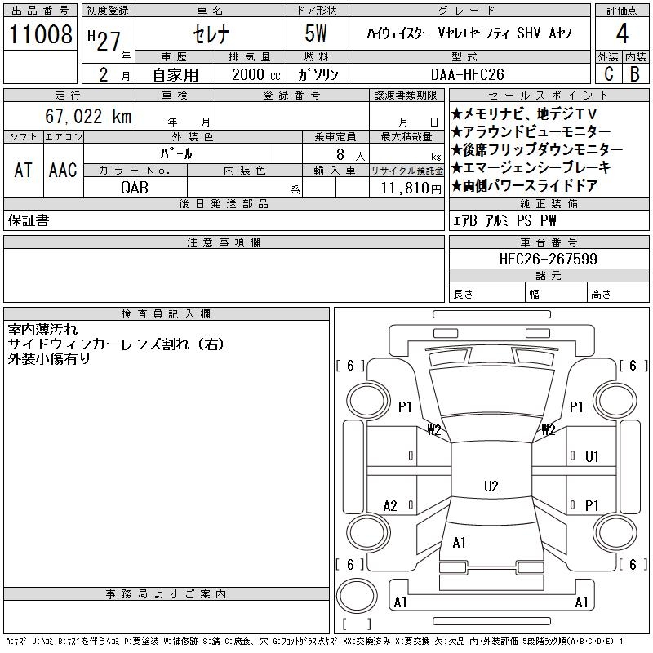Click the 事務局よりご案内 header
This screenshot has width=653, height=653.
click(167, 594)
